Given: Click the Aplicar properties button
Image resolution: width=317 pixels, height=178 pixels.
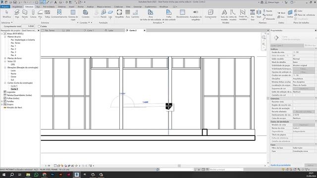Looking at the screenshot, I should (x=310, y=165).
